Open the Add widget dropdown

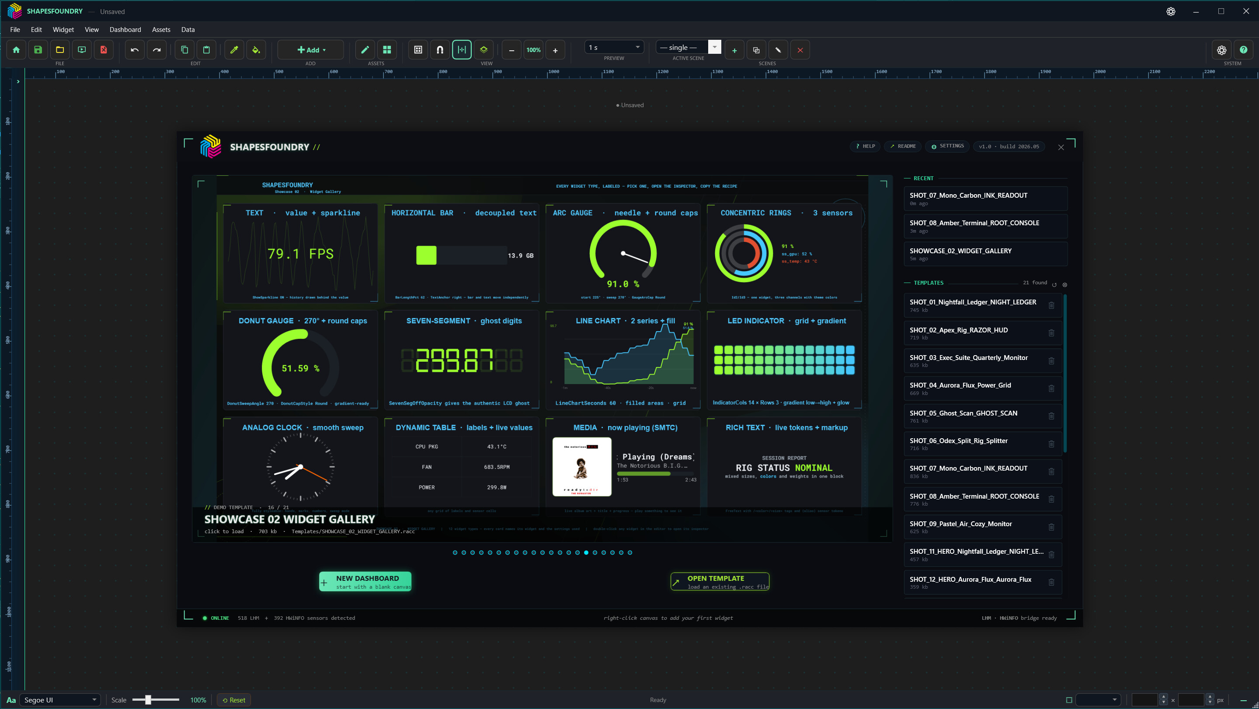pos(311,50)
